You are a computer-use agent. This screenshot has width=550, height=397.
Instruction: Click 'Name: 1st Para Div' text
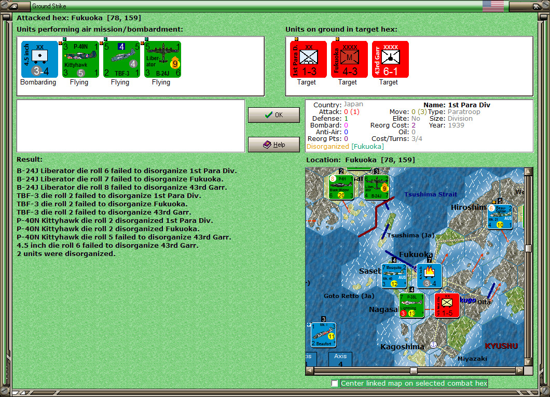[x=457, y=105]
